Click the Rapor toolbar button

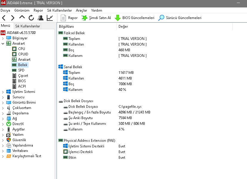tap(69, 18)
